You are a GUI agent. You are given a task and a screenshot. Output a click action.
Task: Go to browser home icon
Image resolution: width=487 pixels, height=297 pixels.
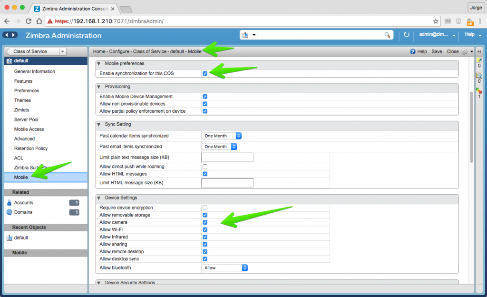pyautogui.click(x=39, y=21)
